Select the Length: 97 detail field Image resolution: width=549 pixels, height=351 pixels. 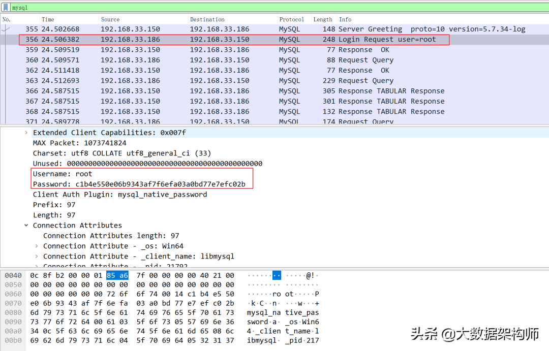point(54,215)
